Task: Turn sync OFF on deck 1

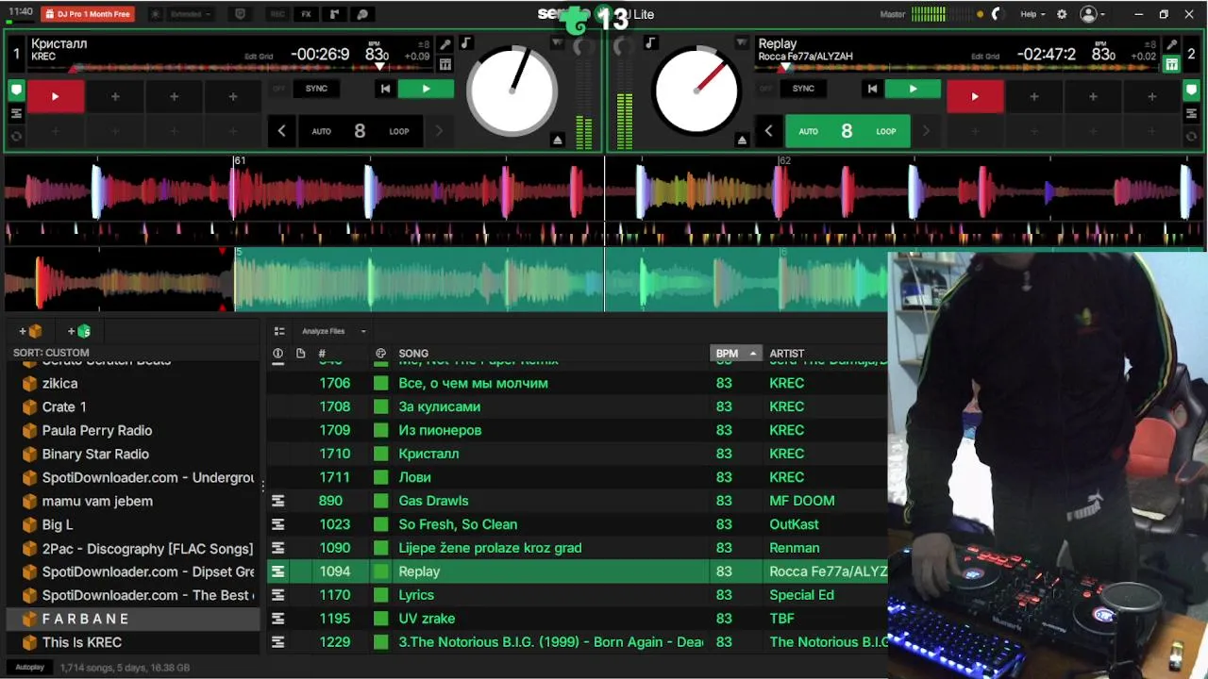Action: [x=278, y=89]
